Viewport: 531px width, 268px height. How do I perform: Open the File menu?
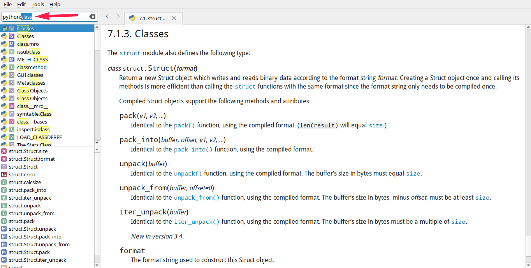click(8, 4)
